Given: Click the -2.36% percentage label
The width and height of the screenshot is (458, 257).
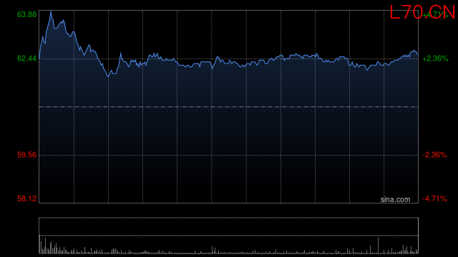Looking at the screenshot, I should pyautogui.click(x=434, y=155).
